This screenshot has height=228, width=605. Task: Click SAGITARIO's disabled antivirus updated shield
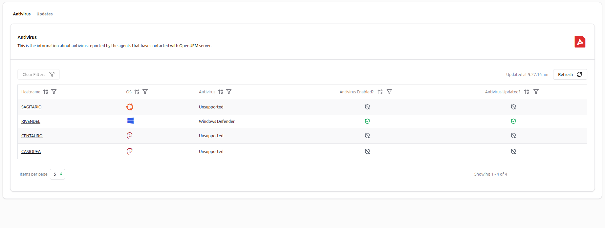coord(513,107)
